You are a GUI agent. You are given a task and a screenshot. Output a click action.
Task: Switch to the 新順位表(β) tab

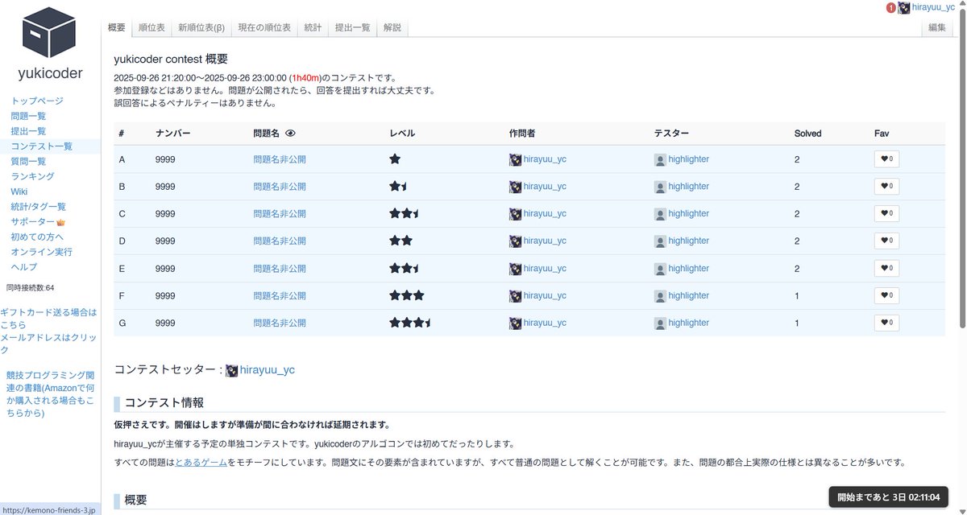pyautogui.click(x=201, y=27)
